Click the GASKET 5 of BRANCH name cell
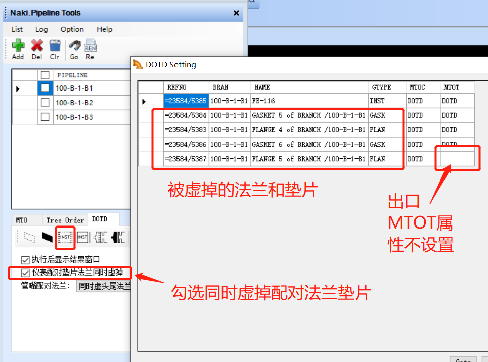 (x=309, y=115)
